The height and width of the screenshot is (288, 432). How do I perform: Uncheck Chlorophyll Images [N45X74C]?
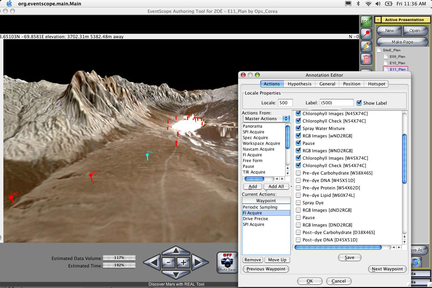pyautogui.click(x=298, y=113)
